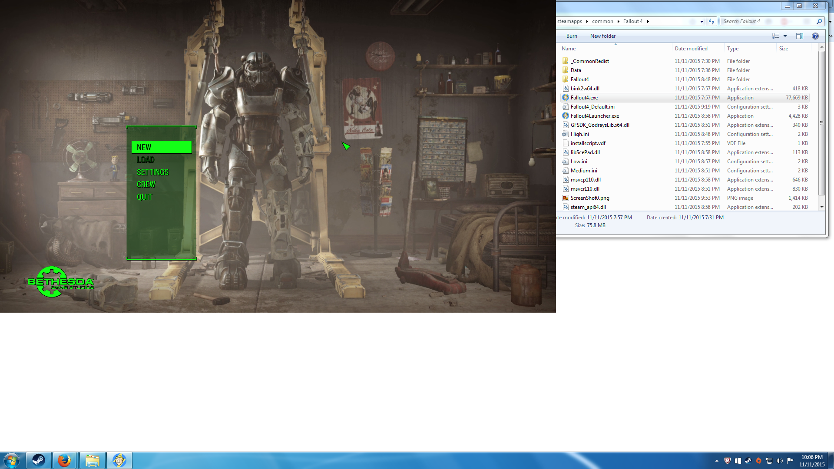This screenshot has width=834, height=469.
Task: Select bink2w64.dll file
Action: [x=685, y=89]
